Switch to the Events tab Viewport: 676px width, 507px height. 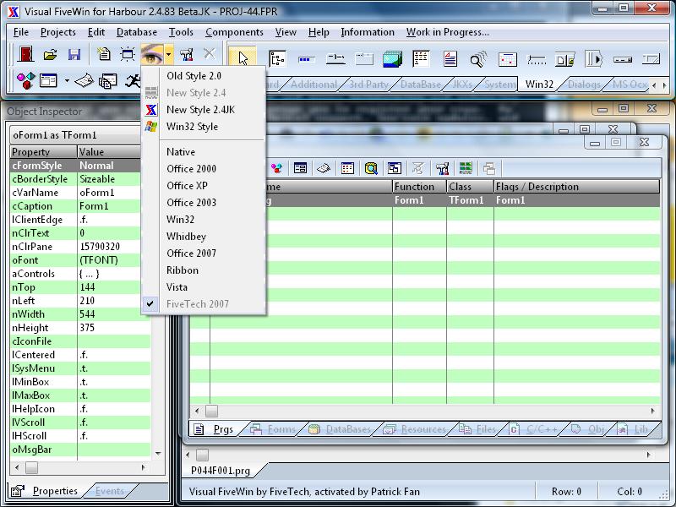coord(109,491)
